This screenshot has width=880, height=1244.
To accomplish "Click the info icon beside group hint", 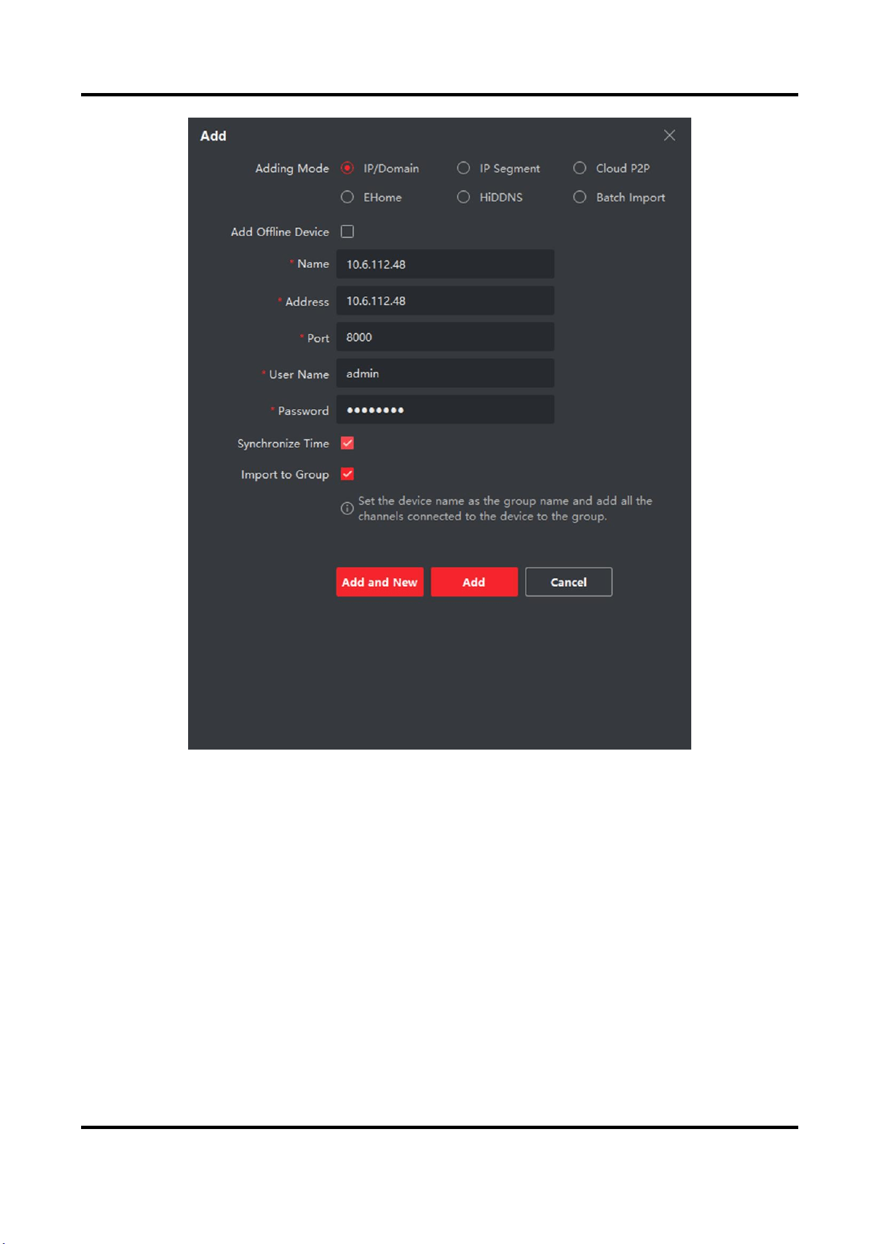I will tap(347, 508).
